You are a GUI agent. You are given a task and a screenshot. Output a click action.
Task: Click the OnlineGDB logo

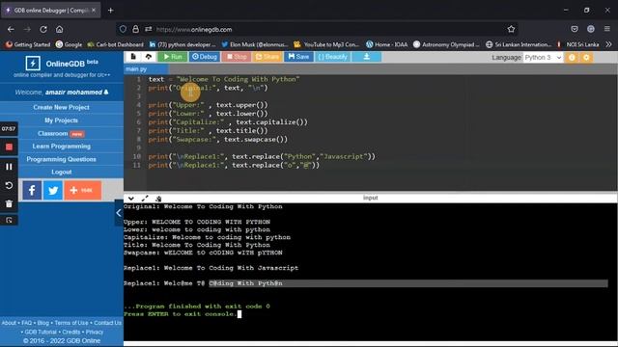tap(33, 63)
